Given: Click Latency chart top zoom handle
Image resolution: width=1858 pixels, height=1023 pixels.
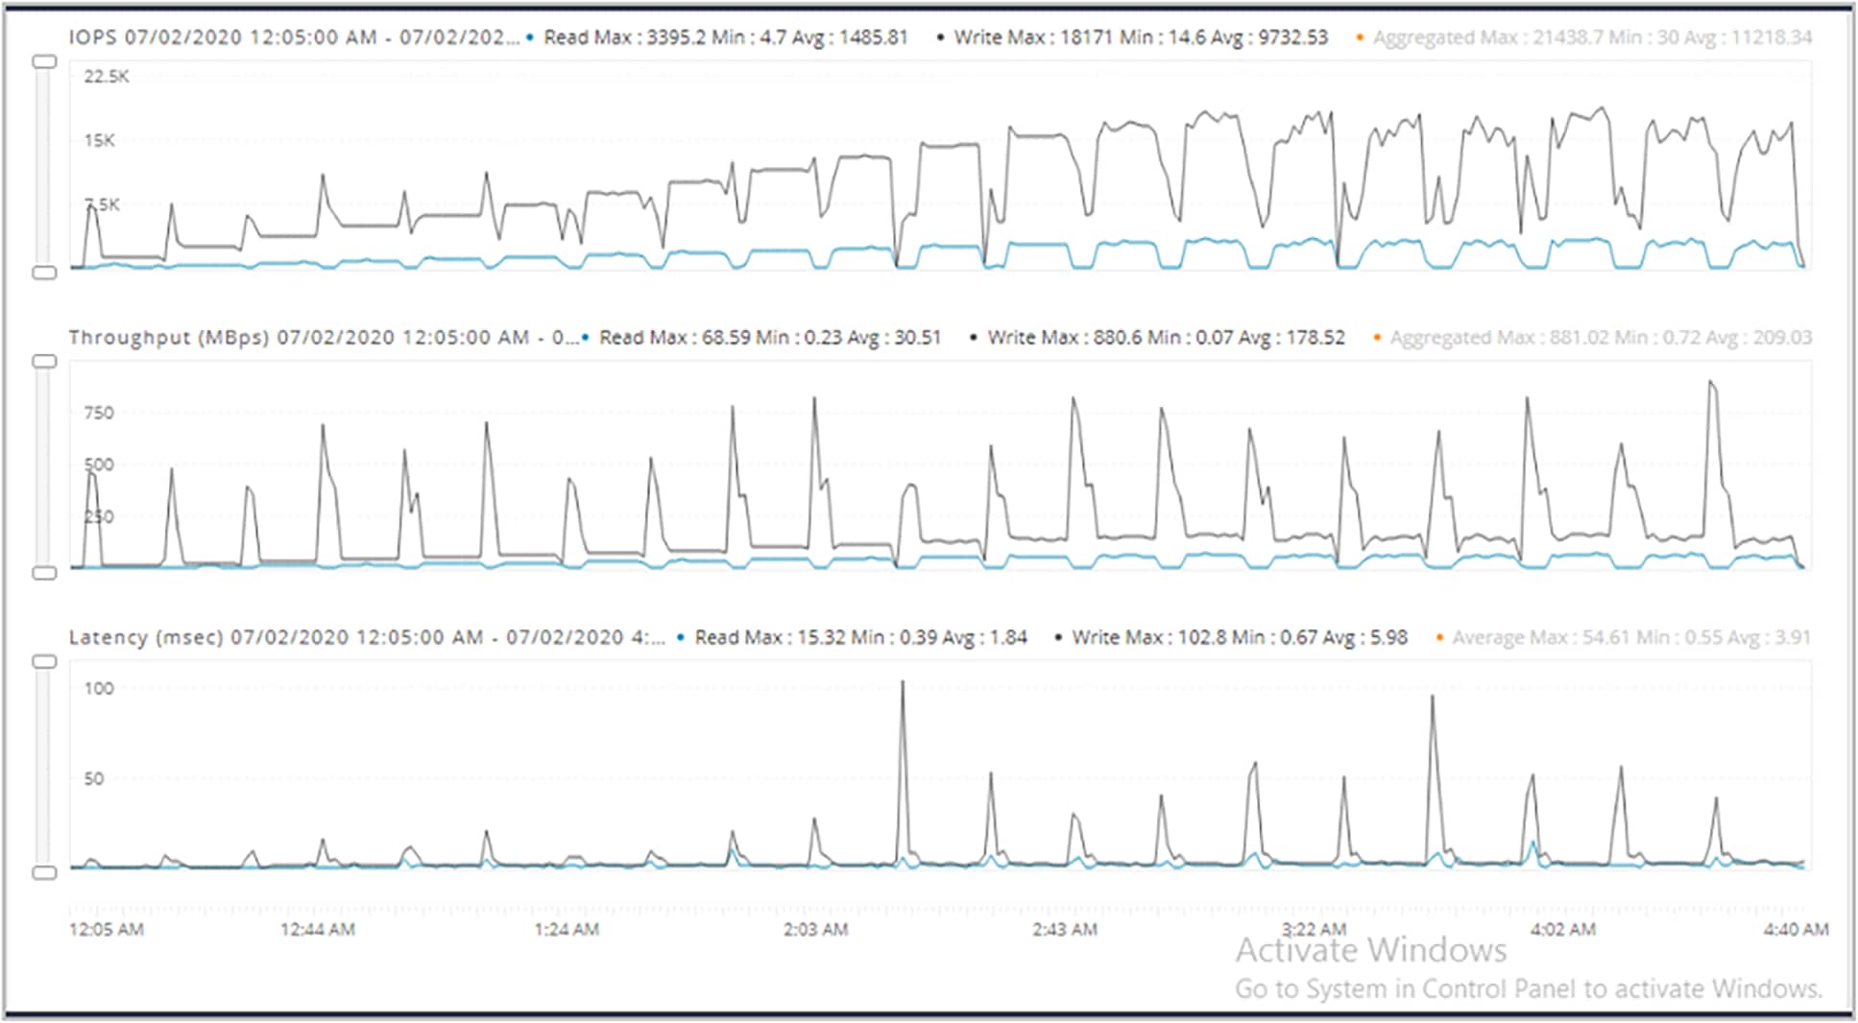Looking at the screenshot, I should tap(44, 662).
